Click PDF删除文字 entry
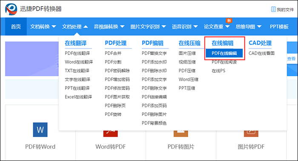This screenshot has height=161, width=298. point(154,88)
